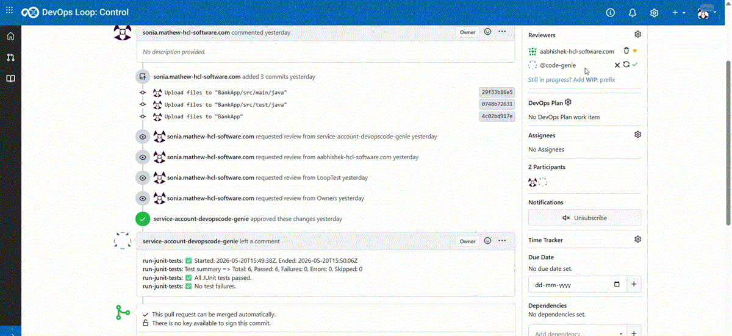
Task: Click the Owner badge on the genie comment
Action: pyautogui.click(x=468, y=241)
